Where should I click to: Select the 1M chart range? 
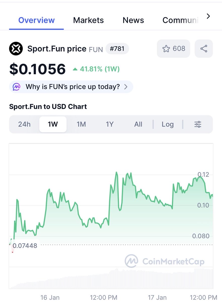[81, 124]
